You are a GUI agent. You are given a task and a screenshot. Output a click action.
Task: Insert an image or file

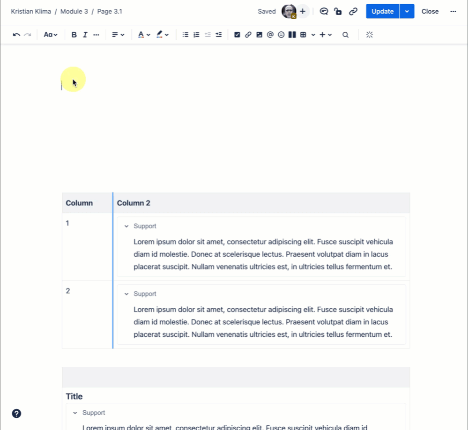pyautogui.click(x=259, y=35)
